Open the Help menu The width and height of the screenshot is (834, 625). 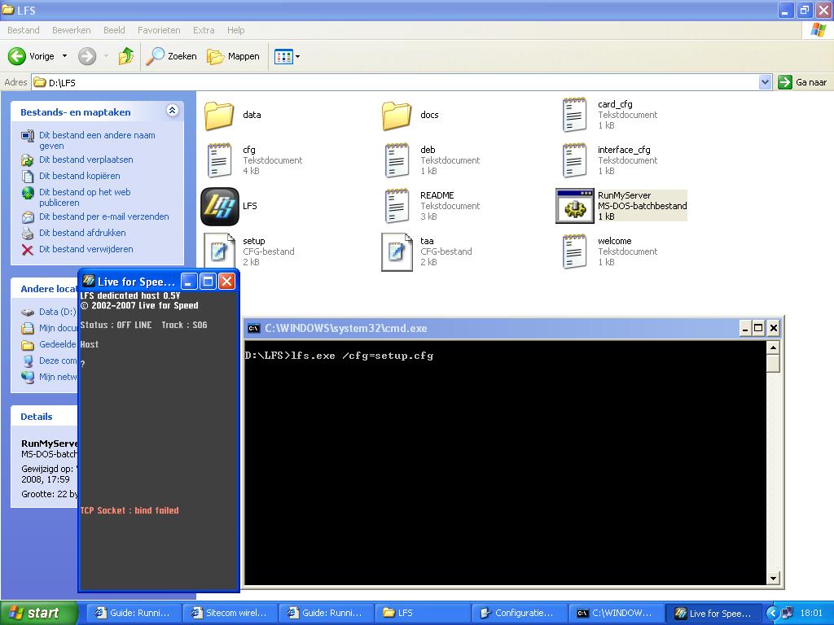(x=235, y=30)
